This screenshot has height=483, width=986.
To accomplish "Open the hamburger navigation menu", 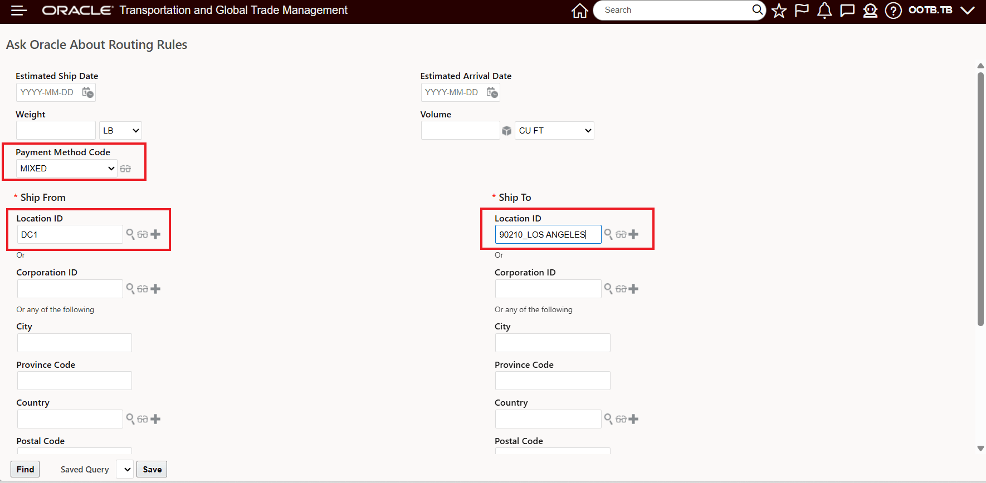I will point(19,10).
